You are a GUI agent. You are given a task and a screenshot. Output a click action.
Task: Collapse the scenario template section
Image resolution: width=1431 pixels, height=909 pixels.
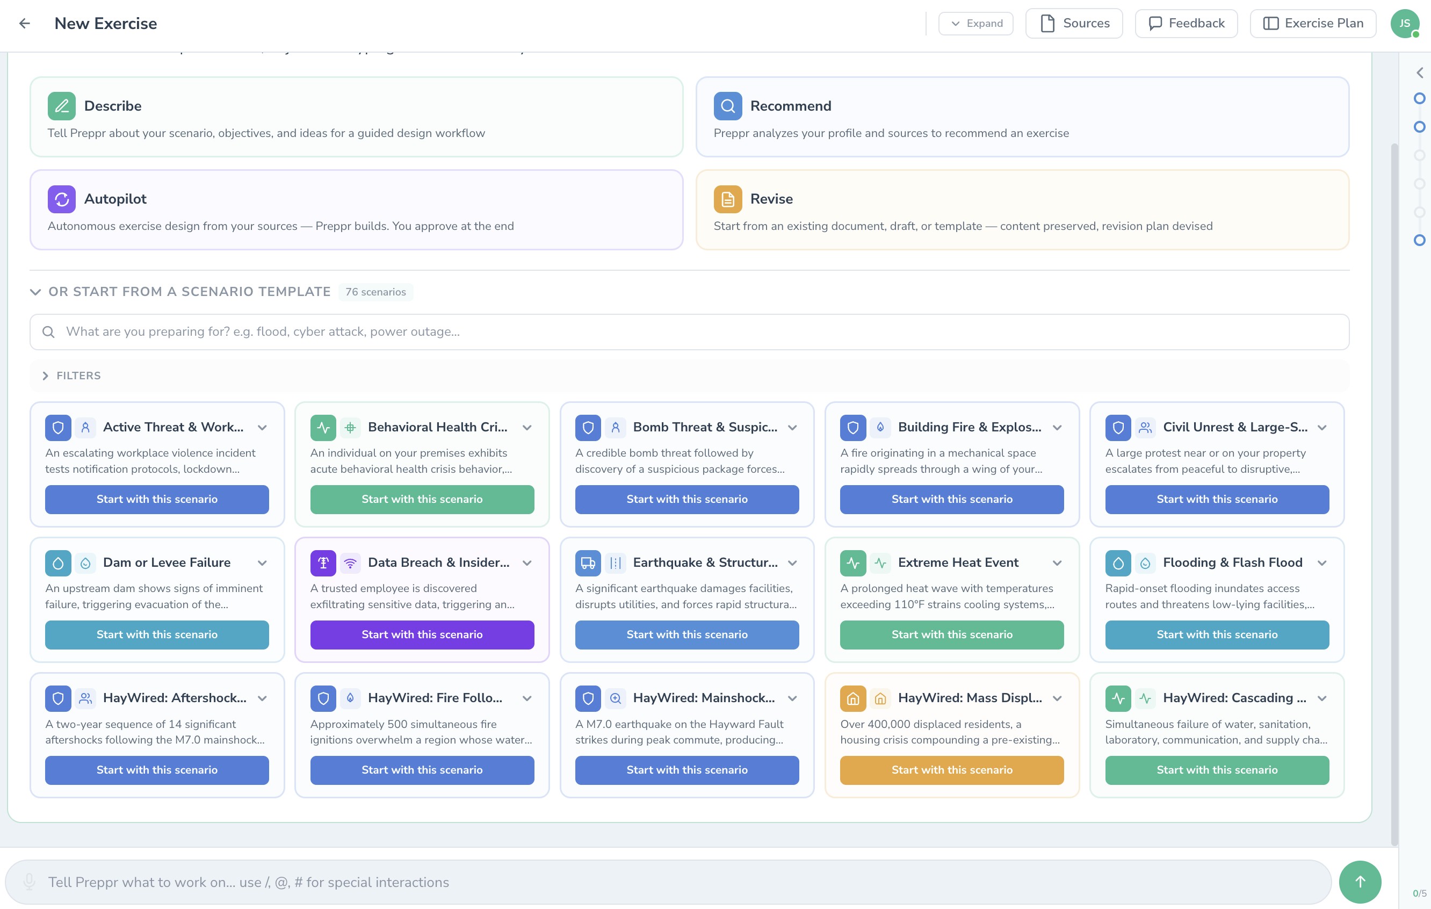click(35, 292)
